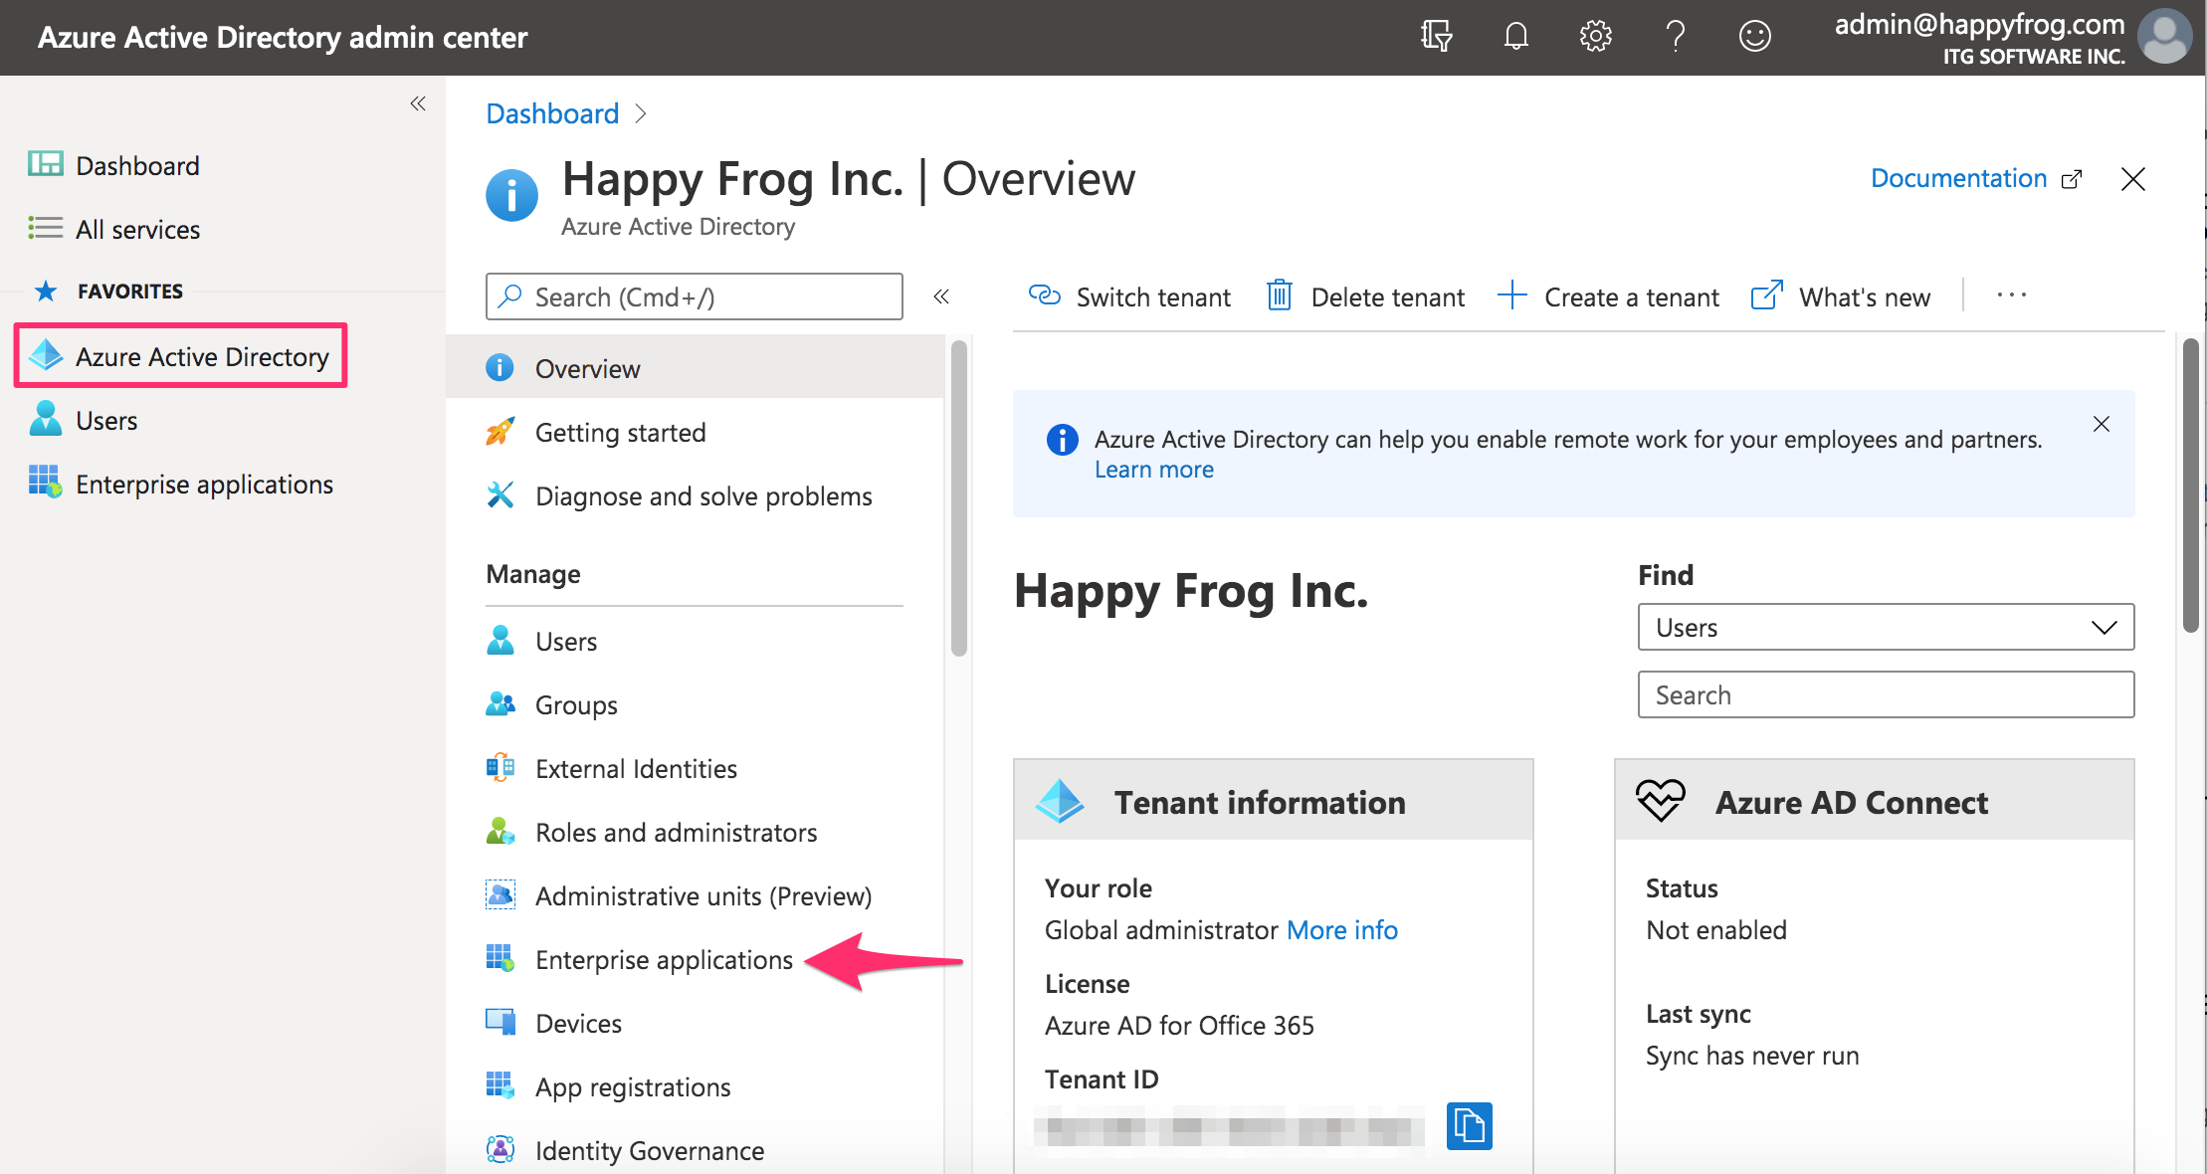2207x1174 pixels.
Task: Click the Dashboard breadcrumb link
Action: (552, 113)
